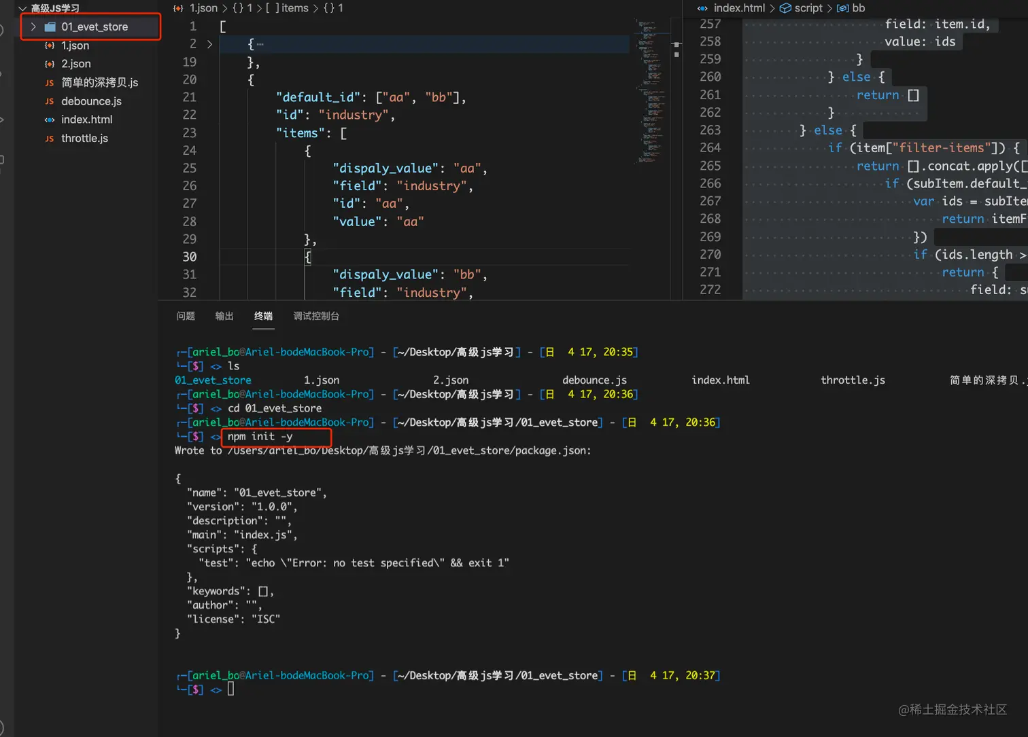This screenshot has width=1028, height=737.
Task: Open the 输出 panel tab
Action: point(224,316)
